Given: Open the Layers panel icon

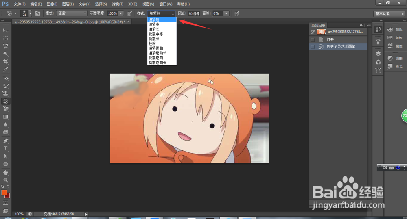Looking at the screenshot, I should [378, 54].
